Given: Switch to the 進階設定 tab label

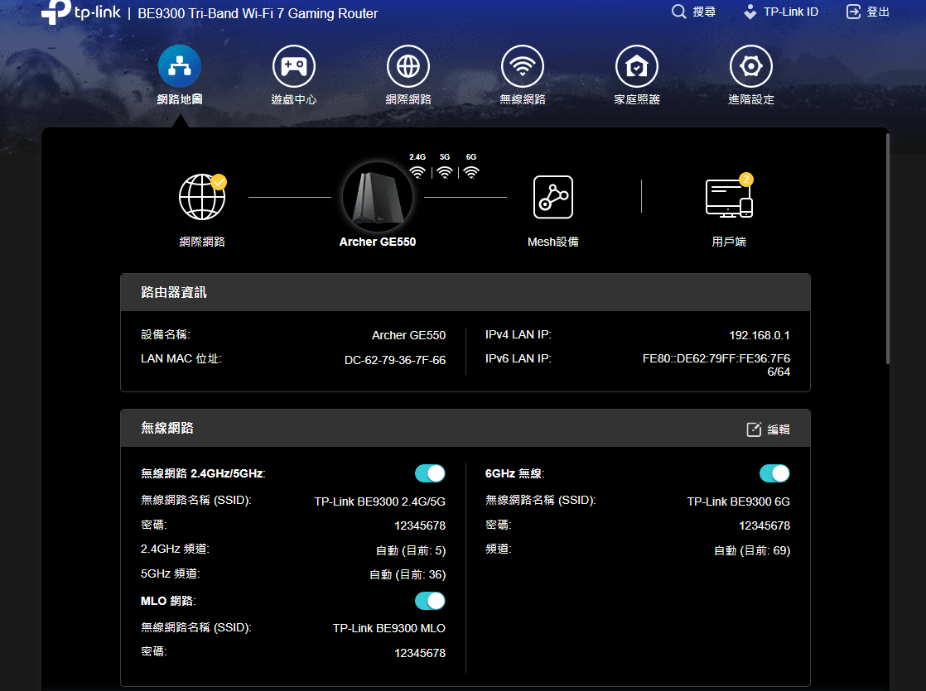Looking at the screenshot, I should point(751,99).
